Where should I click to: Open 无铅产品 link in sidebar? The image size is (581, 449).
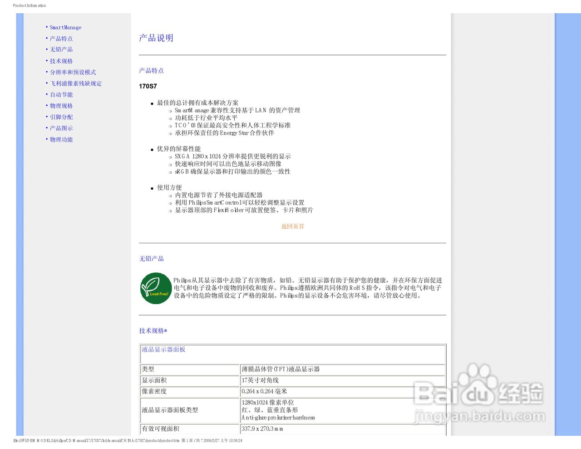pyautogui.click(x=61, y=49)
